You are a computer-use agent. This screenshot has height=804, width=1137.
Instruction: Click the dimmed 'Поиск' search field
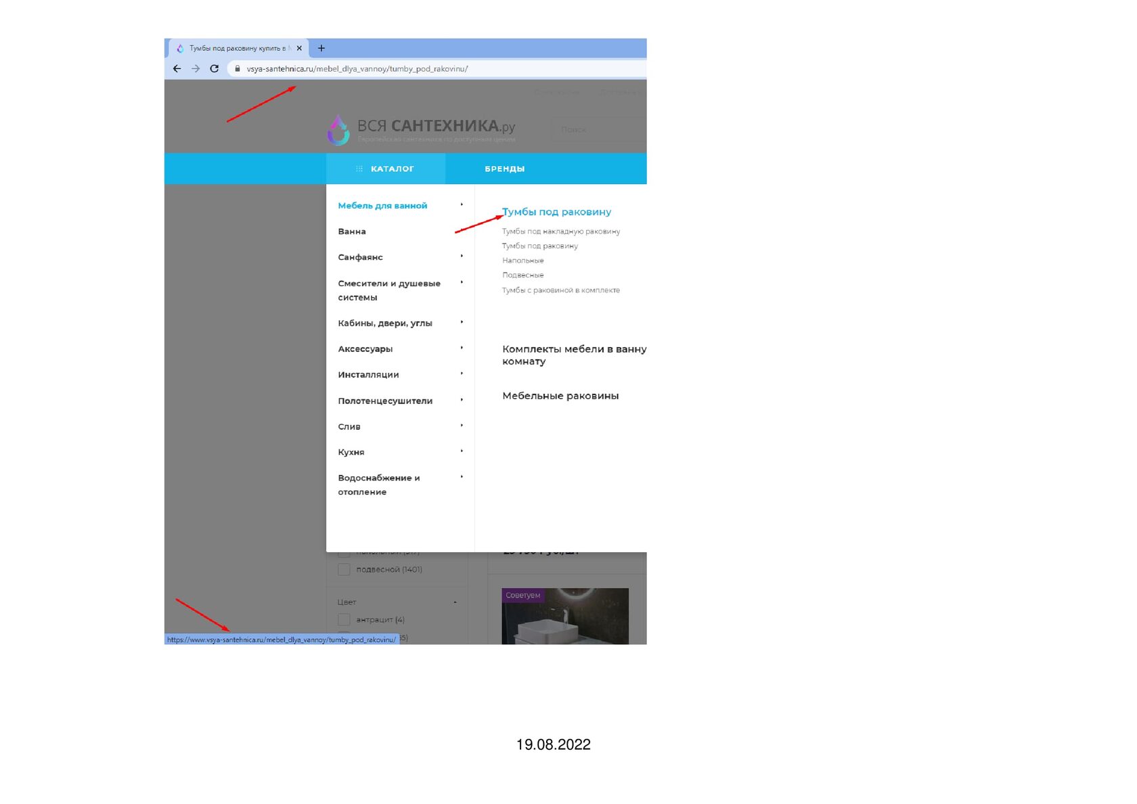point(599,129)
